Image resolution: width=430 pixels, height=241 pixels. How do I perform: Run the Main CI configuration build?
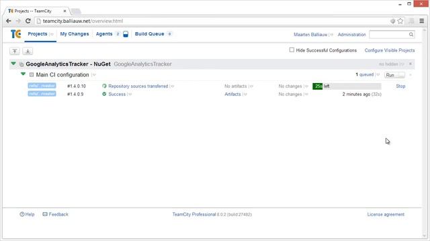(x=390, y=75)
